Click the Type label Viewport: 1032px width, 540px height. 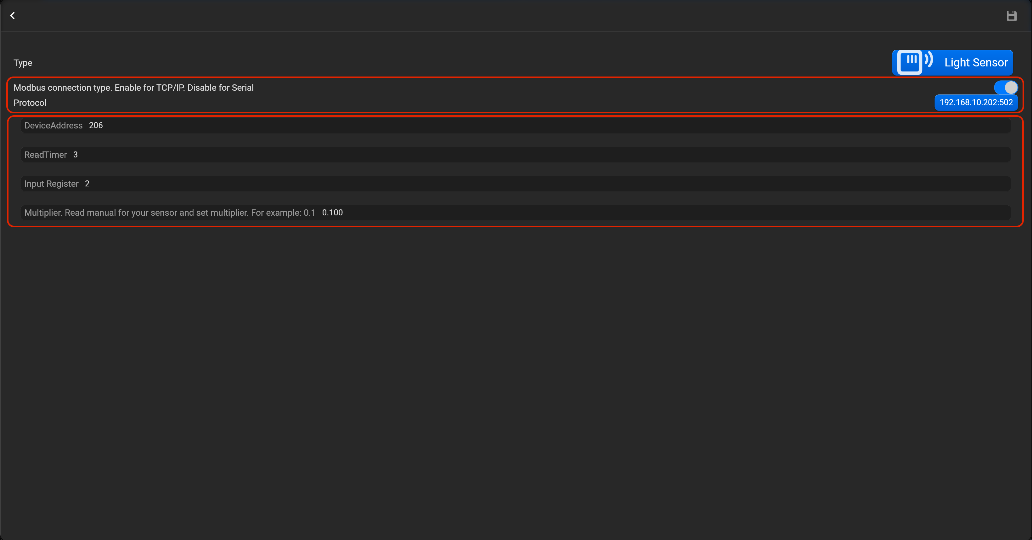(23, 63)
